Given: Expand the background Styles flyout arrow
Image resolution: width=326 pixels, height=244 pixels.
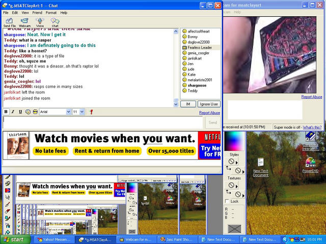Looking at the screenshot, I should (243, 172).
